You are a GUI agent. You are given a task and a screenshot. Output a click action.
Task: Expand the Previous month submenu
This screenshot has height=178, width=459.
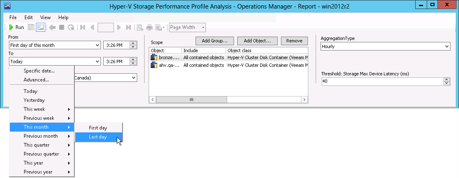click(x=42, y=136)
